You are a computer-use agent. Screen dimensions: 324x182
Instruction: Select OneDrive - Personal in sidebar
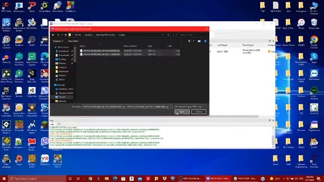pyautogui.click(x=64, y=89)
